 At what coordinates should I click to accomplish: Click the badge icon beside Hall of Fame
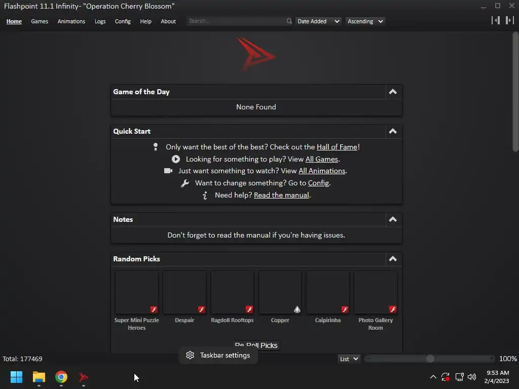(x=156, y=147)
